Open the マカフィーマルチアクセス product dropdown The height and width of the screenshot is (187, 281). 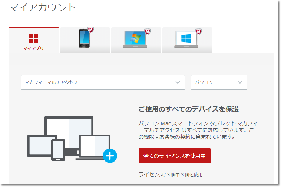click(x=103, y=82)
